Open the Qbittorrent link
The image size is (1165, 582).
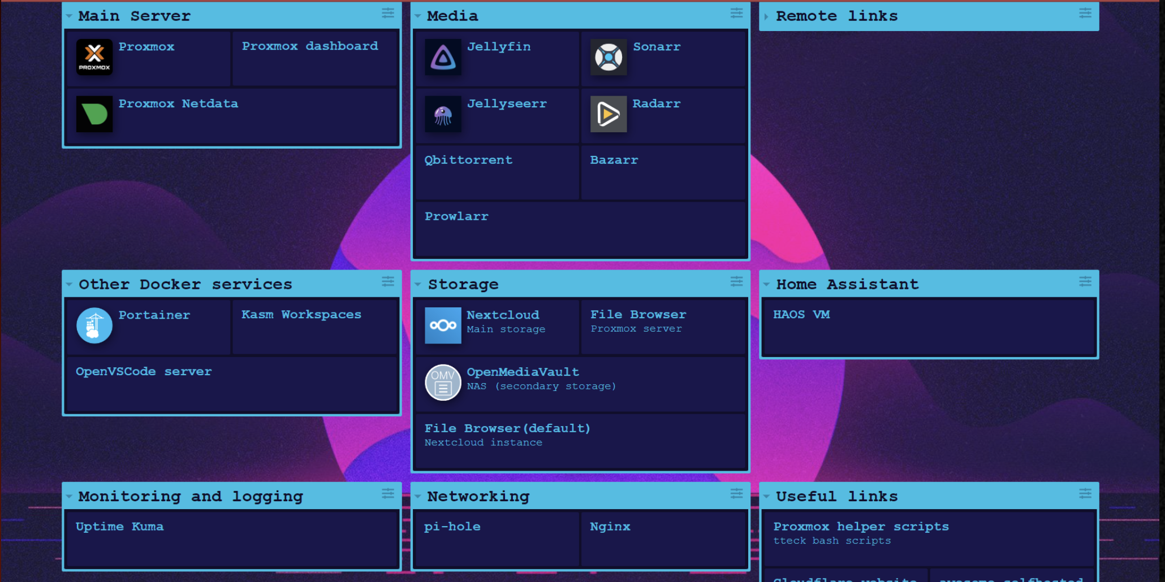pos(468,160)
